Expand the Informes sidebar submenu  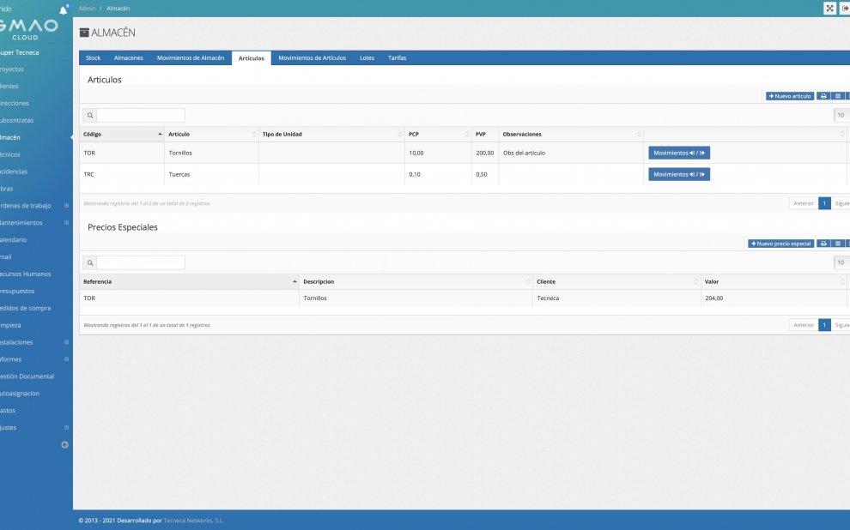[x=66, y=359]
